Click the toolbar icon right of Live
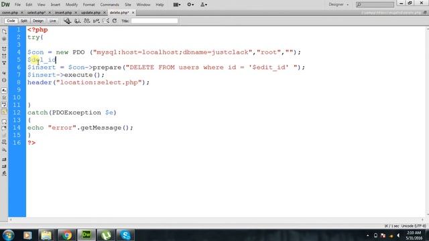Image resolution: width=429 pixels, height=241 pixels. coord(67,21)
